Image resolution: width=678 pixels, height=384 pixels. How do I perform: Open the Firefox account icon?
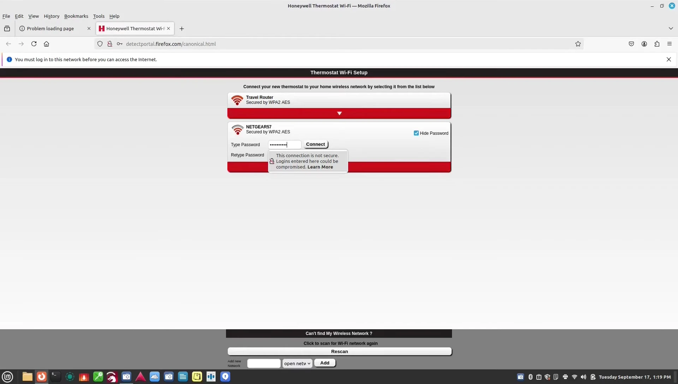pyautogui.click(x=644, y=44)
